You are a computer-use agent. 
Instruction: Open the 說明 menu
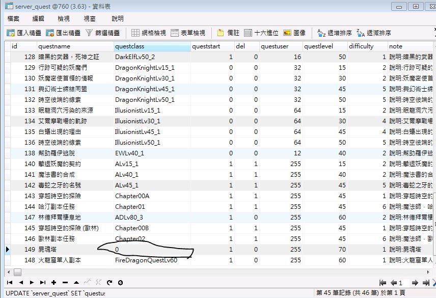pyautogui.click(x=117, y=19)
